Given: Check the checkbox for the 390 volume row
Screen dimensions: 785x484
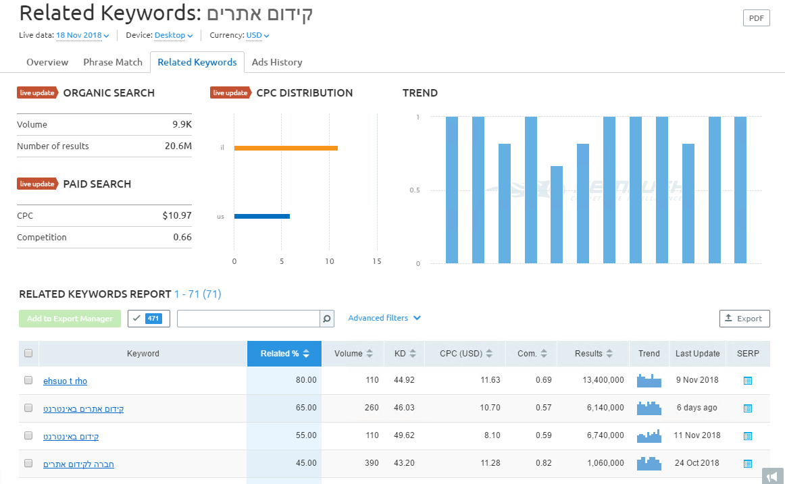Looking at the screenshot, I should point(28,463).
